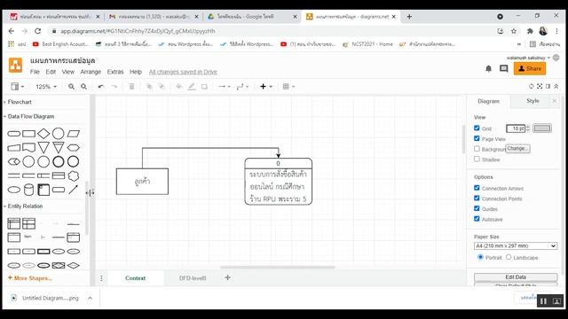Select Portrait orientation radio button

(481, 257)
